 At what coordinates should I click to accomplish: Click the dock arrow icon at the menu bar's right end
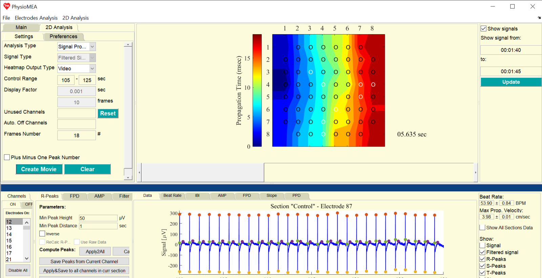[539, 18]
